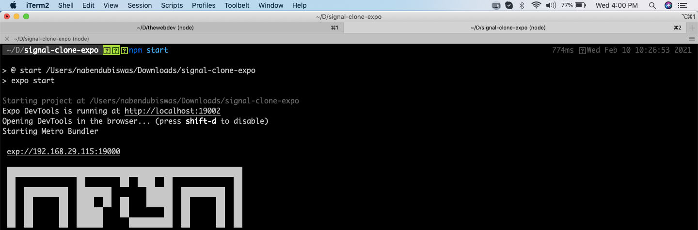
Task: Click the 'signal-clone-expo' prompt directory
Action: click(61, 50)
